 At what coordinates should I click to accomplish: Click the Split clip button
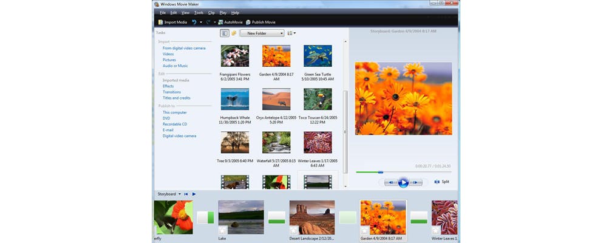pyautogui.click(x=442, y=182)
